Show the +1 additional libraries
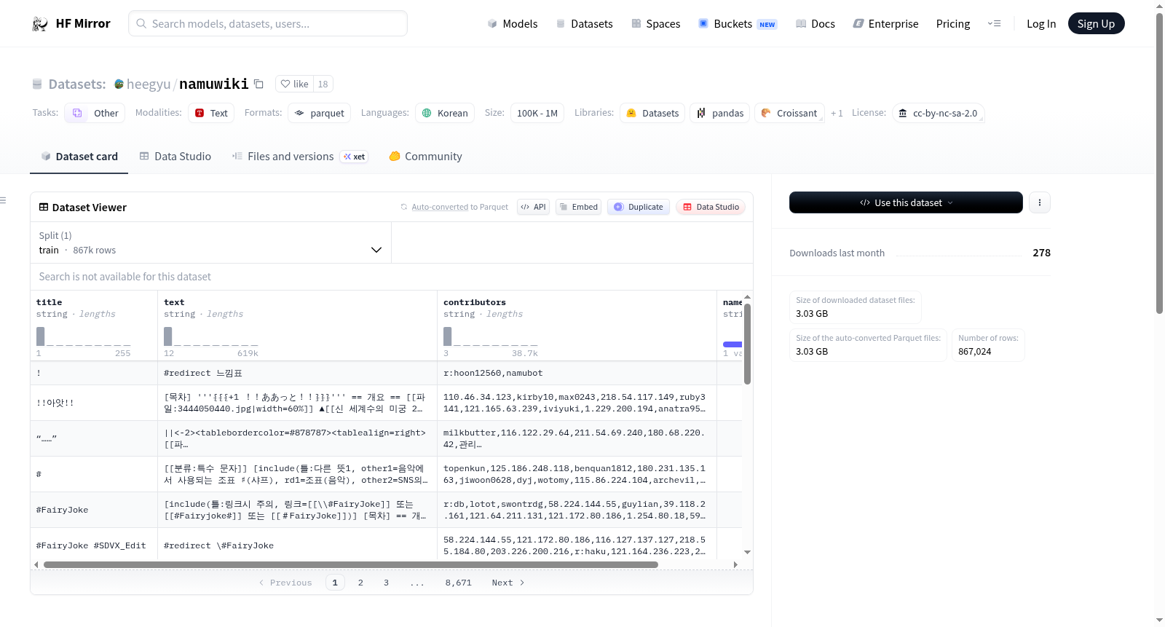The width and height of the screenshot is (1165, 627). coord(837,113)
